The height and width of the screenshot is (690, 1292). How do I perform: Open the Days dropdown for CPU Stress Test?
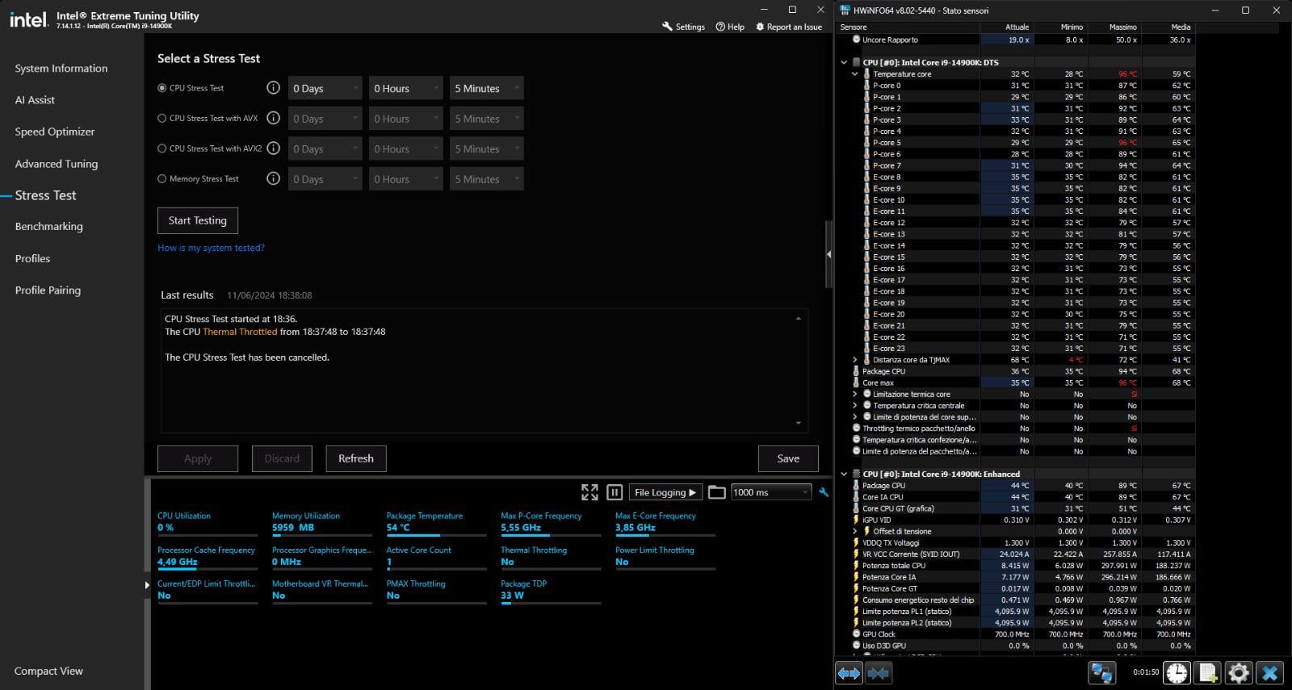pyautogui.click(x=325, y=88)
